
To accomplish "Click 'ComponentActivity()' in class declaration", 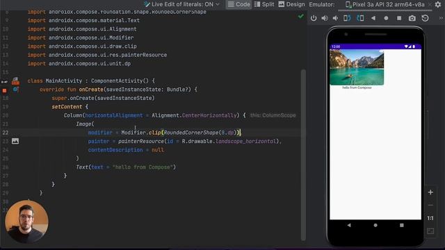I will (x=120, y=81).
